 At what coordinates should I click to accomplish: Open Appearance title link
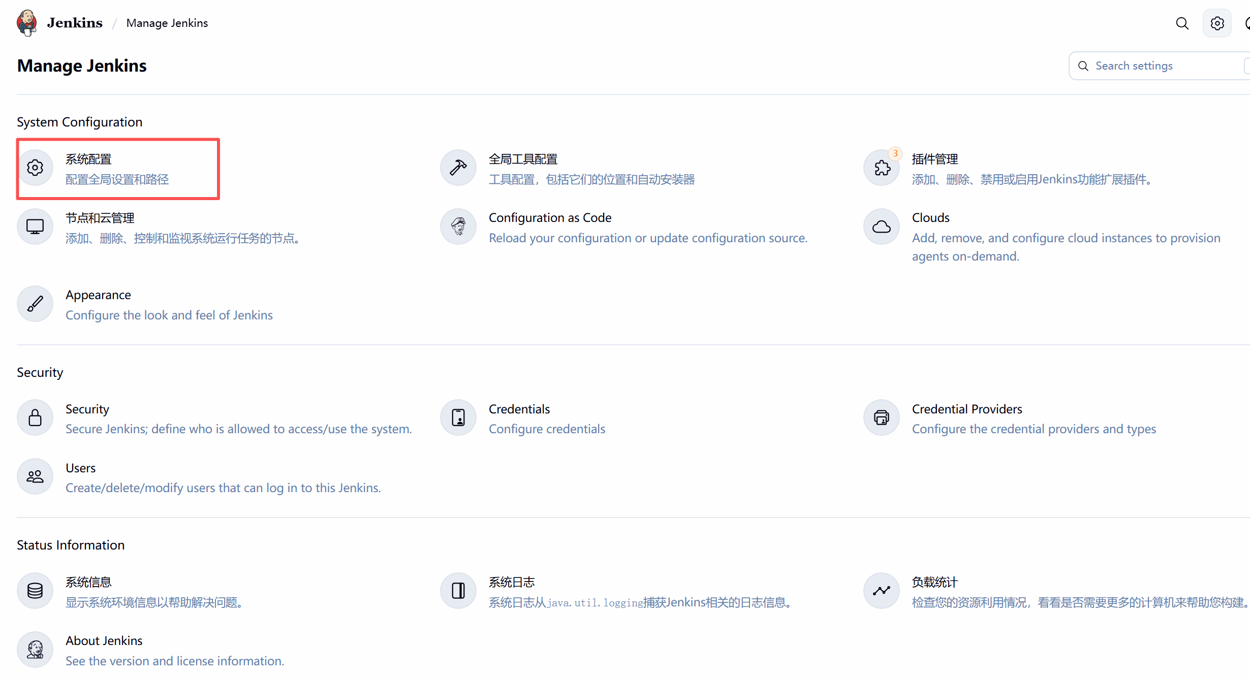coord(98,295)
